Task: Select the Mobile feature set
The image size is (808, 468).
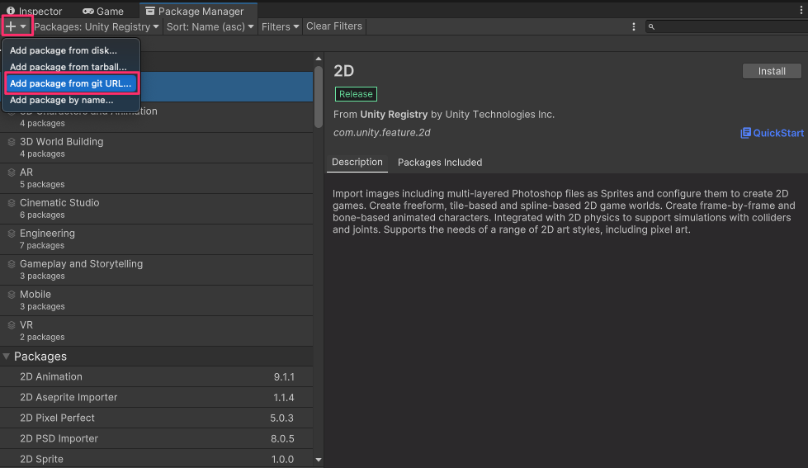Action: tap(157, 300)
